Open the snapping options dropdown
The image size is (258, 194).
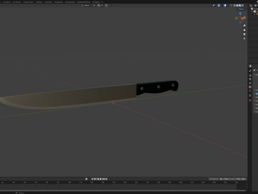[x=102, y=5]
